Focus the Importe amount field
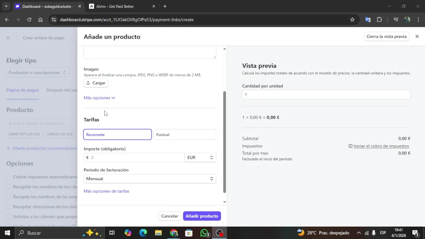 (x=134, y=158)
